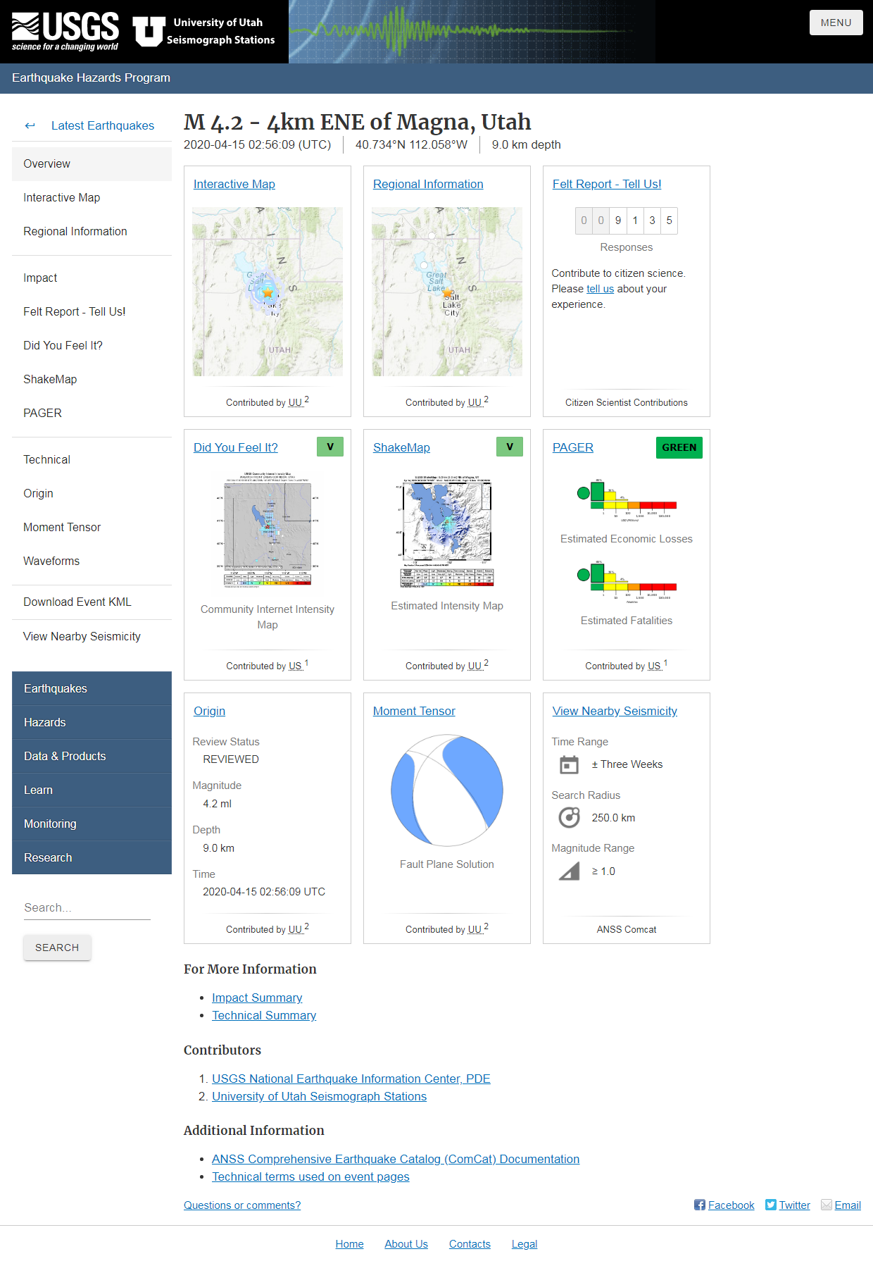Click the University of Utah logo
Viewport: 873px width, 1273px height.
pyautogui.click(x=204, y=32)
